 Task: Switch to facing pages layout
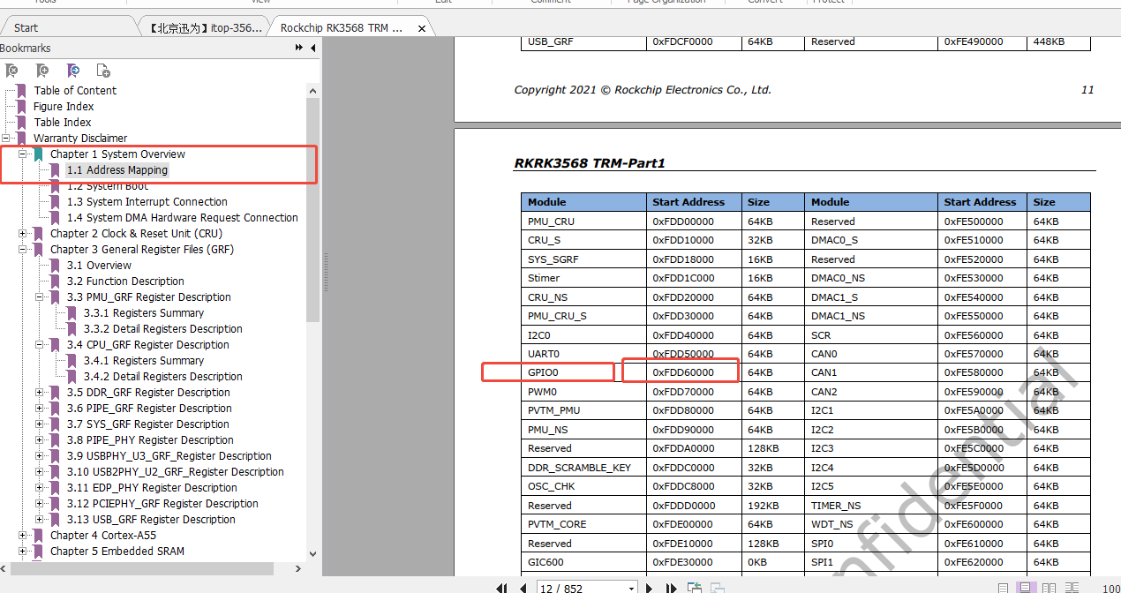click(x=1048, y=588)
